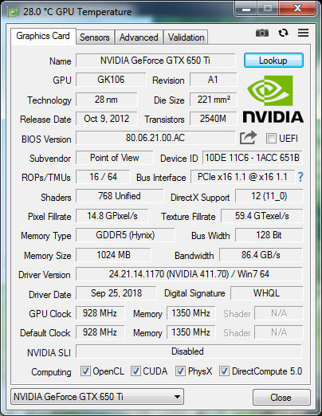
Task: Toggle the PhysX checkbox
Action: [180, 371]
